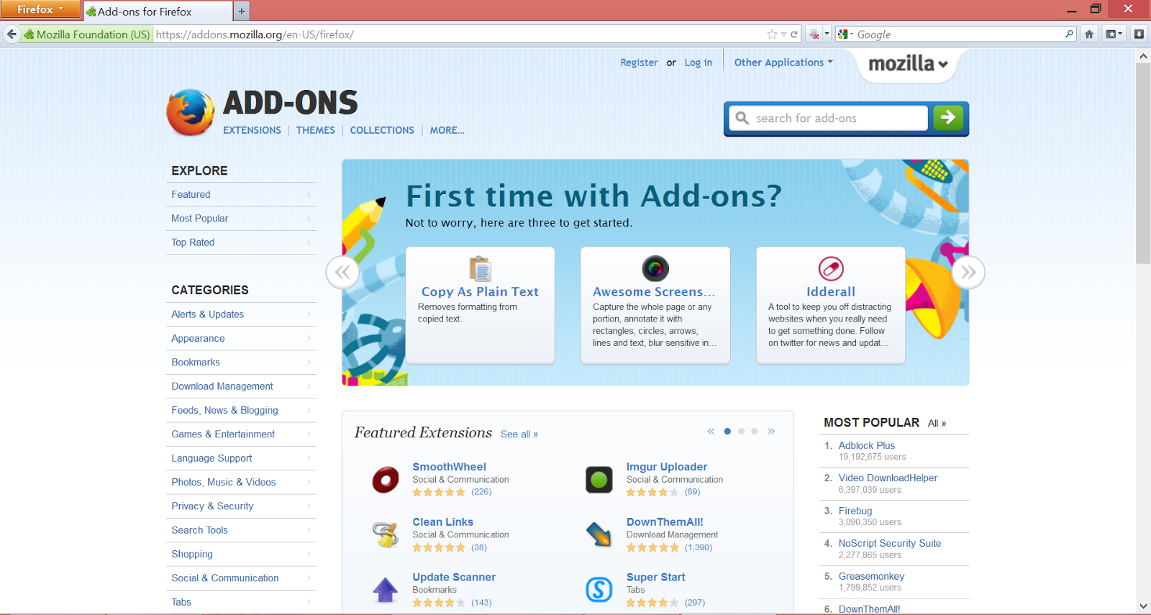Open the URL history dropdown arrow
The image size is (1151, 615).
pos(783,34)
